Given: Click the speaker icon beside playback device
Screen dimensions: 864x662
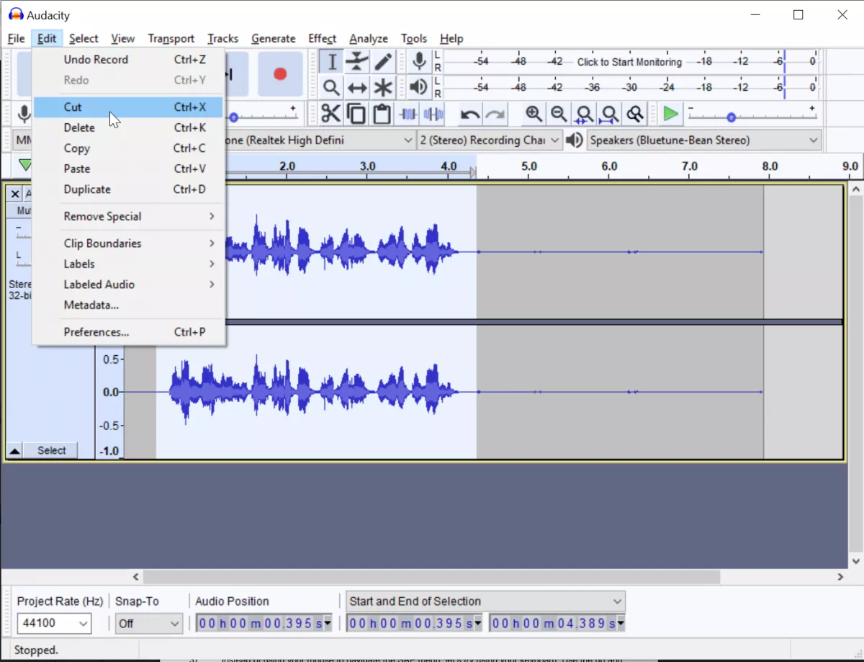Looking at the screenshot, I should (575, 140).
